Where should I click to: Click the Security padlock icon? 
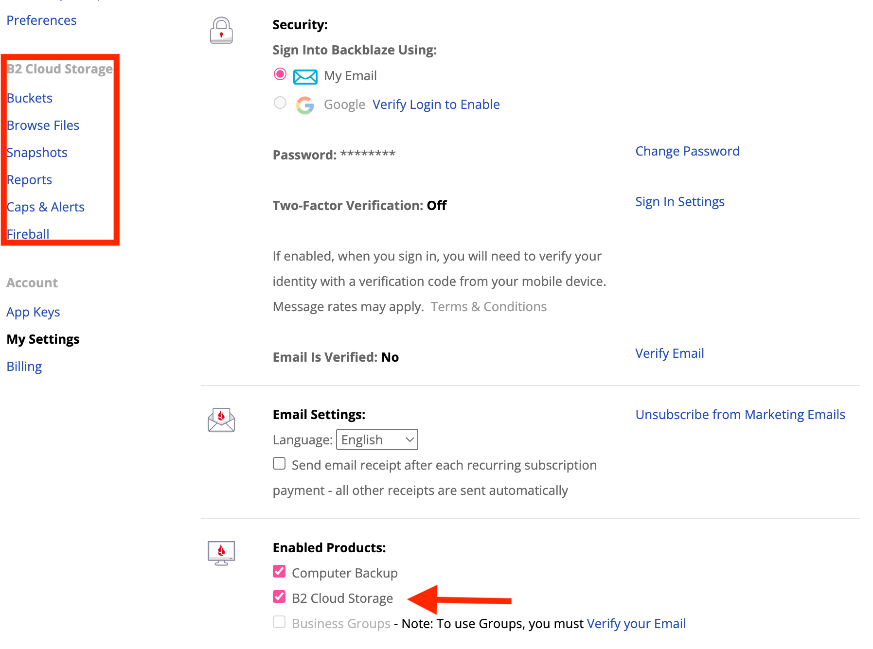pyautogui.click(x=221, y=30)
